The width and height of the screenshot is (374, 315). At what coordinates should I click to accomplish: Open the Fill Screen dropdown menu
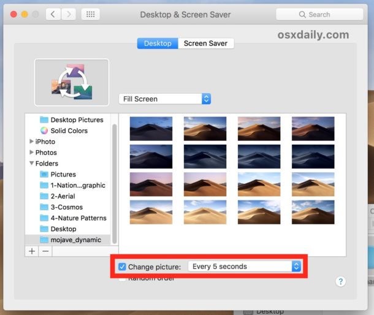pyautogui.click(x=164, y=99)
